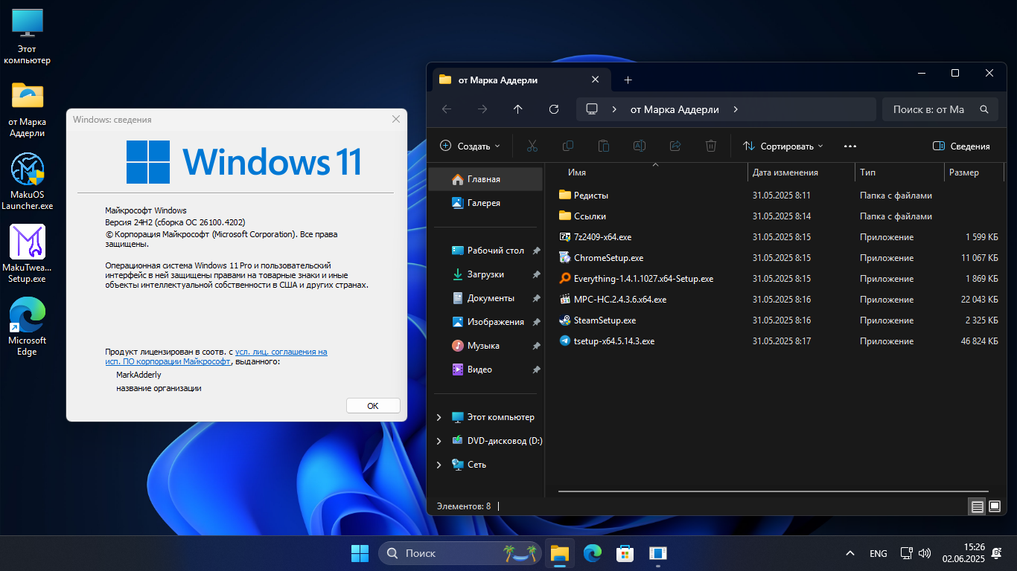Open the усл. лиц. соглашения license link
This screenshot has width=1017, height=571.
click(x=281, y=352)
